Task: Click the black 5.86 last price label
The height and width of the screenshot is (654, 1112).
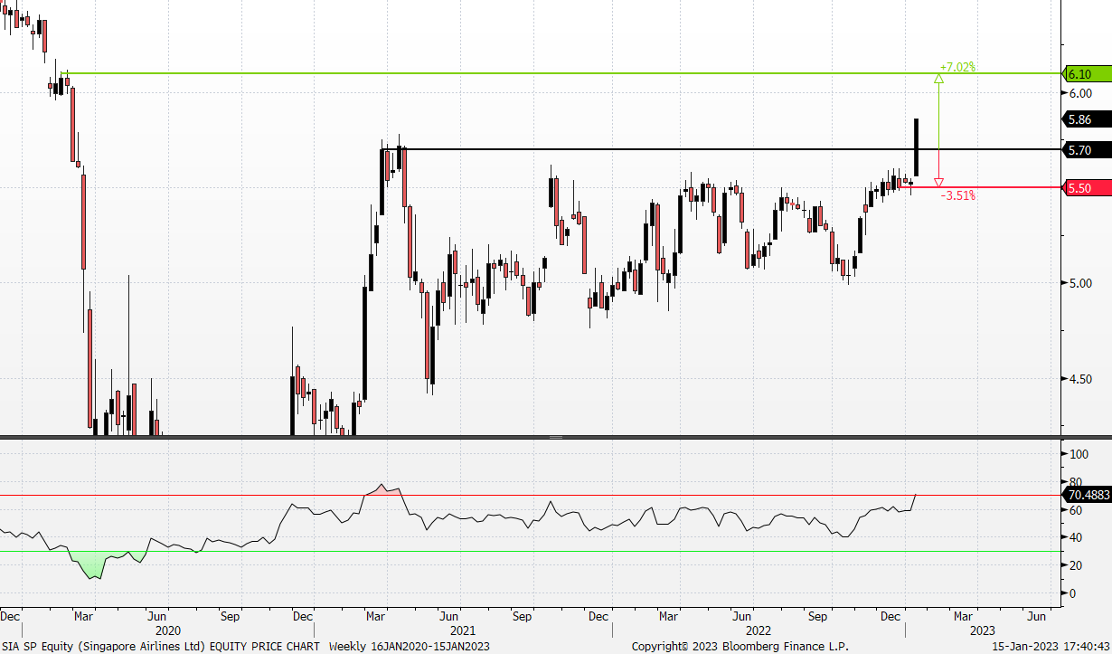Action: click(1086, 119)
